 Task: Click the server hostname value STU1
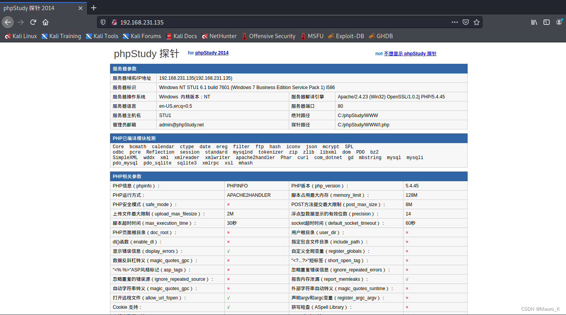click(165, 115)
